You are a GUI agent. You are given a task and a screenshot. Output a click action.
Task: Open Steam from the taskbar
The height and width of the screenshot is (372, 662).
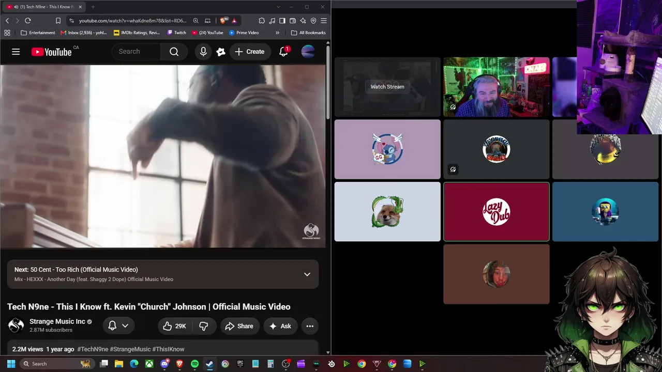209,364
